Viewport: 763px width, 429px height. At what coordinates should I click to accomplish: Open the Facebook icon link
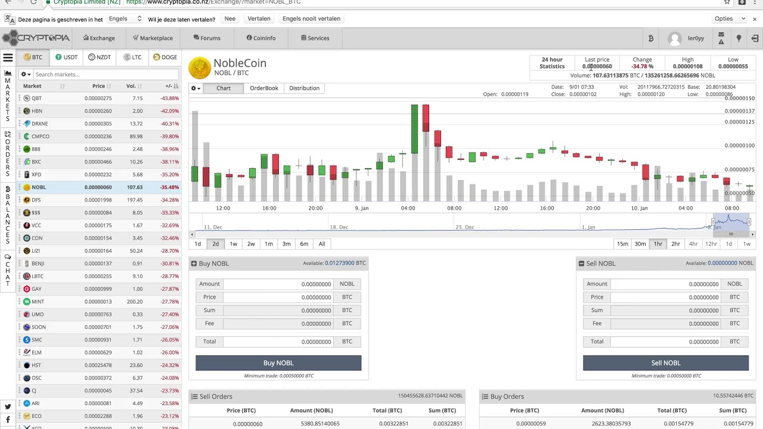pyautogui.click(x=8, y=420)
